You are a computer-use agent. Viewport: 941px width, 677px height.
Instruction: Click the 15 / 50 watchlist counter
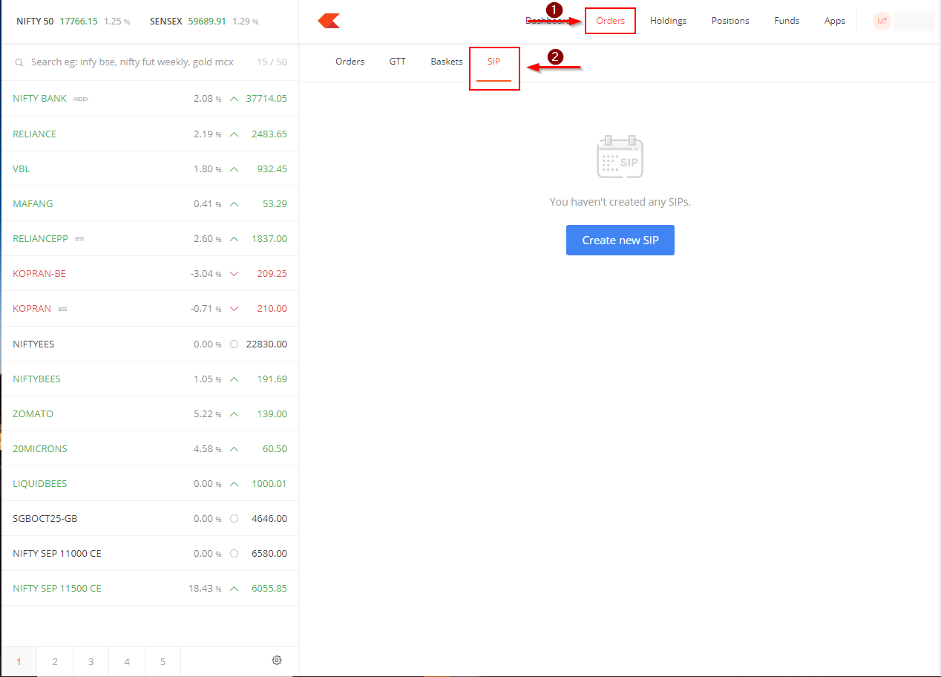point(272,62)
